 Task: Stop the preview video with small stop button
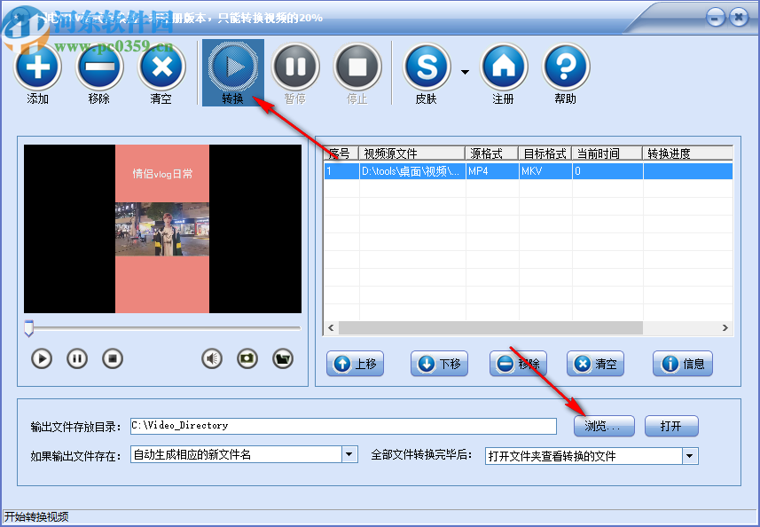113,358
